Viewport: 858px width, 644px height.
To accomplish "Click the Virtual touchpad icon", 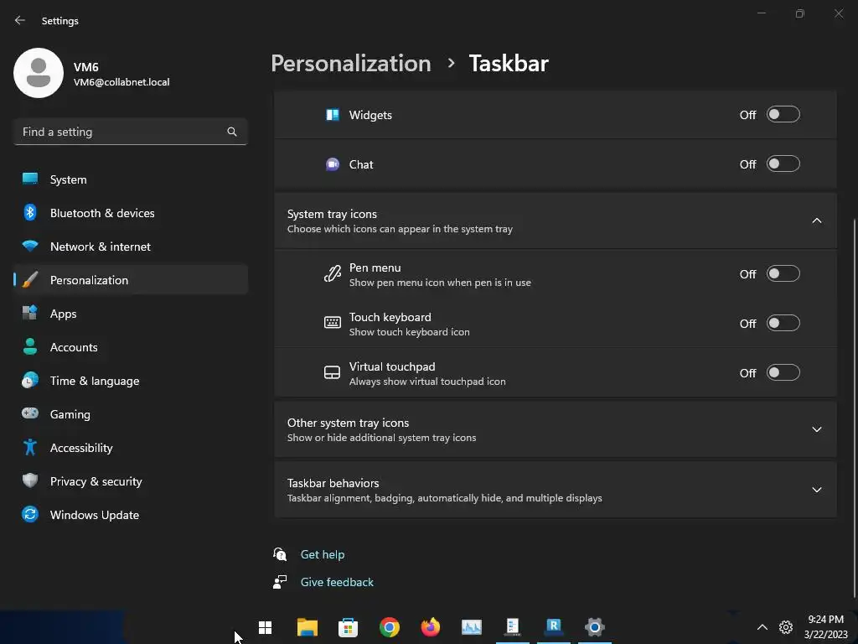I will pos(332,372).
